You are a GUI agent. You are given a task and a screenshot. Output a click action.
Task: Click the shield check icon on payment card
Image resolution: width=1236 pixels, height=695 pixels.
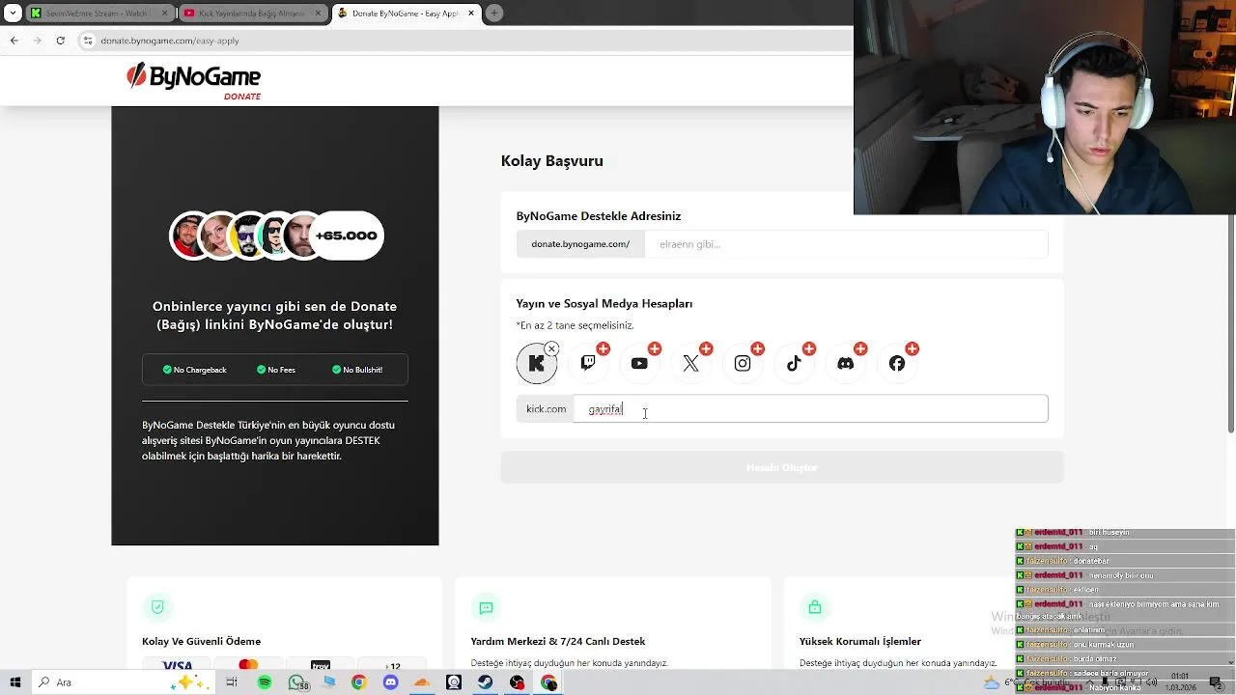[x=157, y=607]
